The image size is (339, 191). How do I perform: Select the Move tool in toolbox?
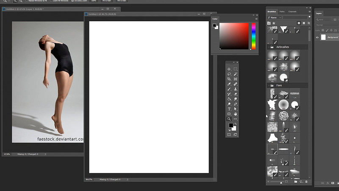(x=229, y=69)
